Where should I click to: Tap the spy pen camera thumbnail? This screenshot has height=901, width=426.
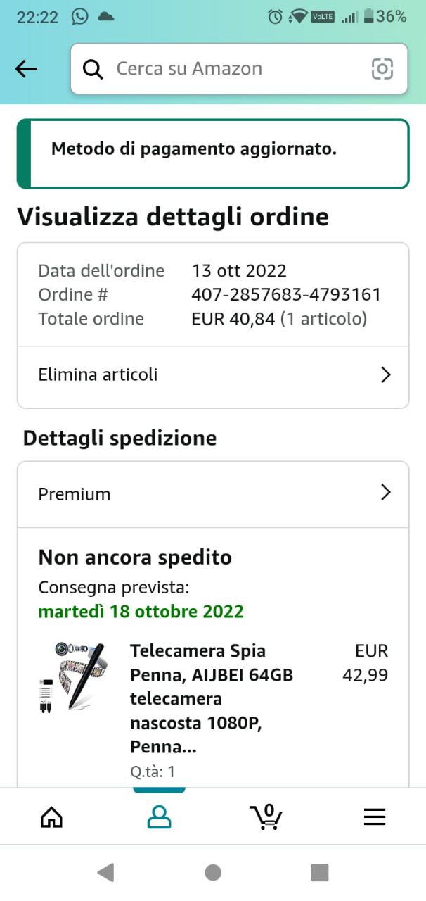coord(72,676)
